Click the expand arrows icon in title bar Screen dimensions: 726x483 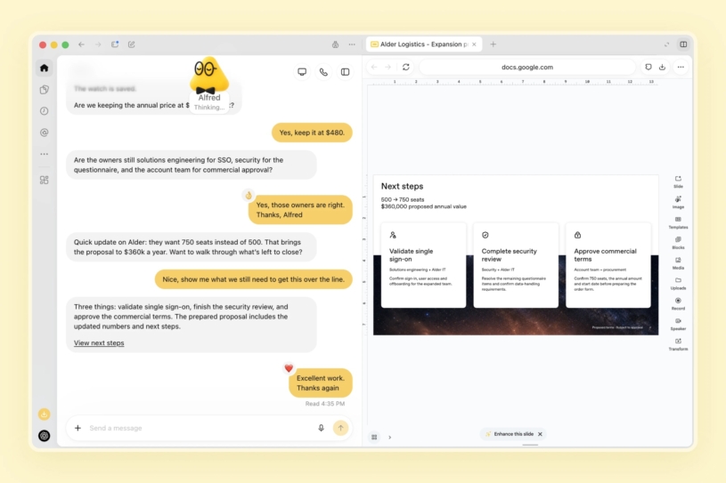pyautogui.click(x=666, y=44)
